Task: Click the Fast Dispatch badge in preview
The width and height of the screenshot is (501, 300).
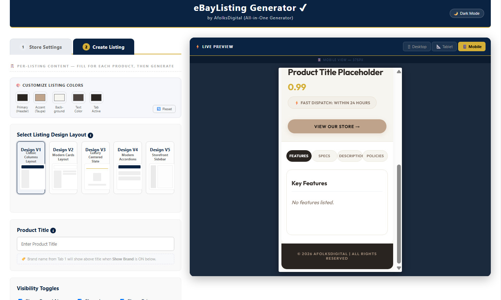Action: coord(332,103)
